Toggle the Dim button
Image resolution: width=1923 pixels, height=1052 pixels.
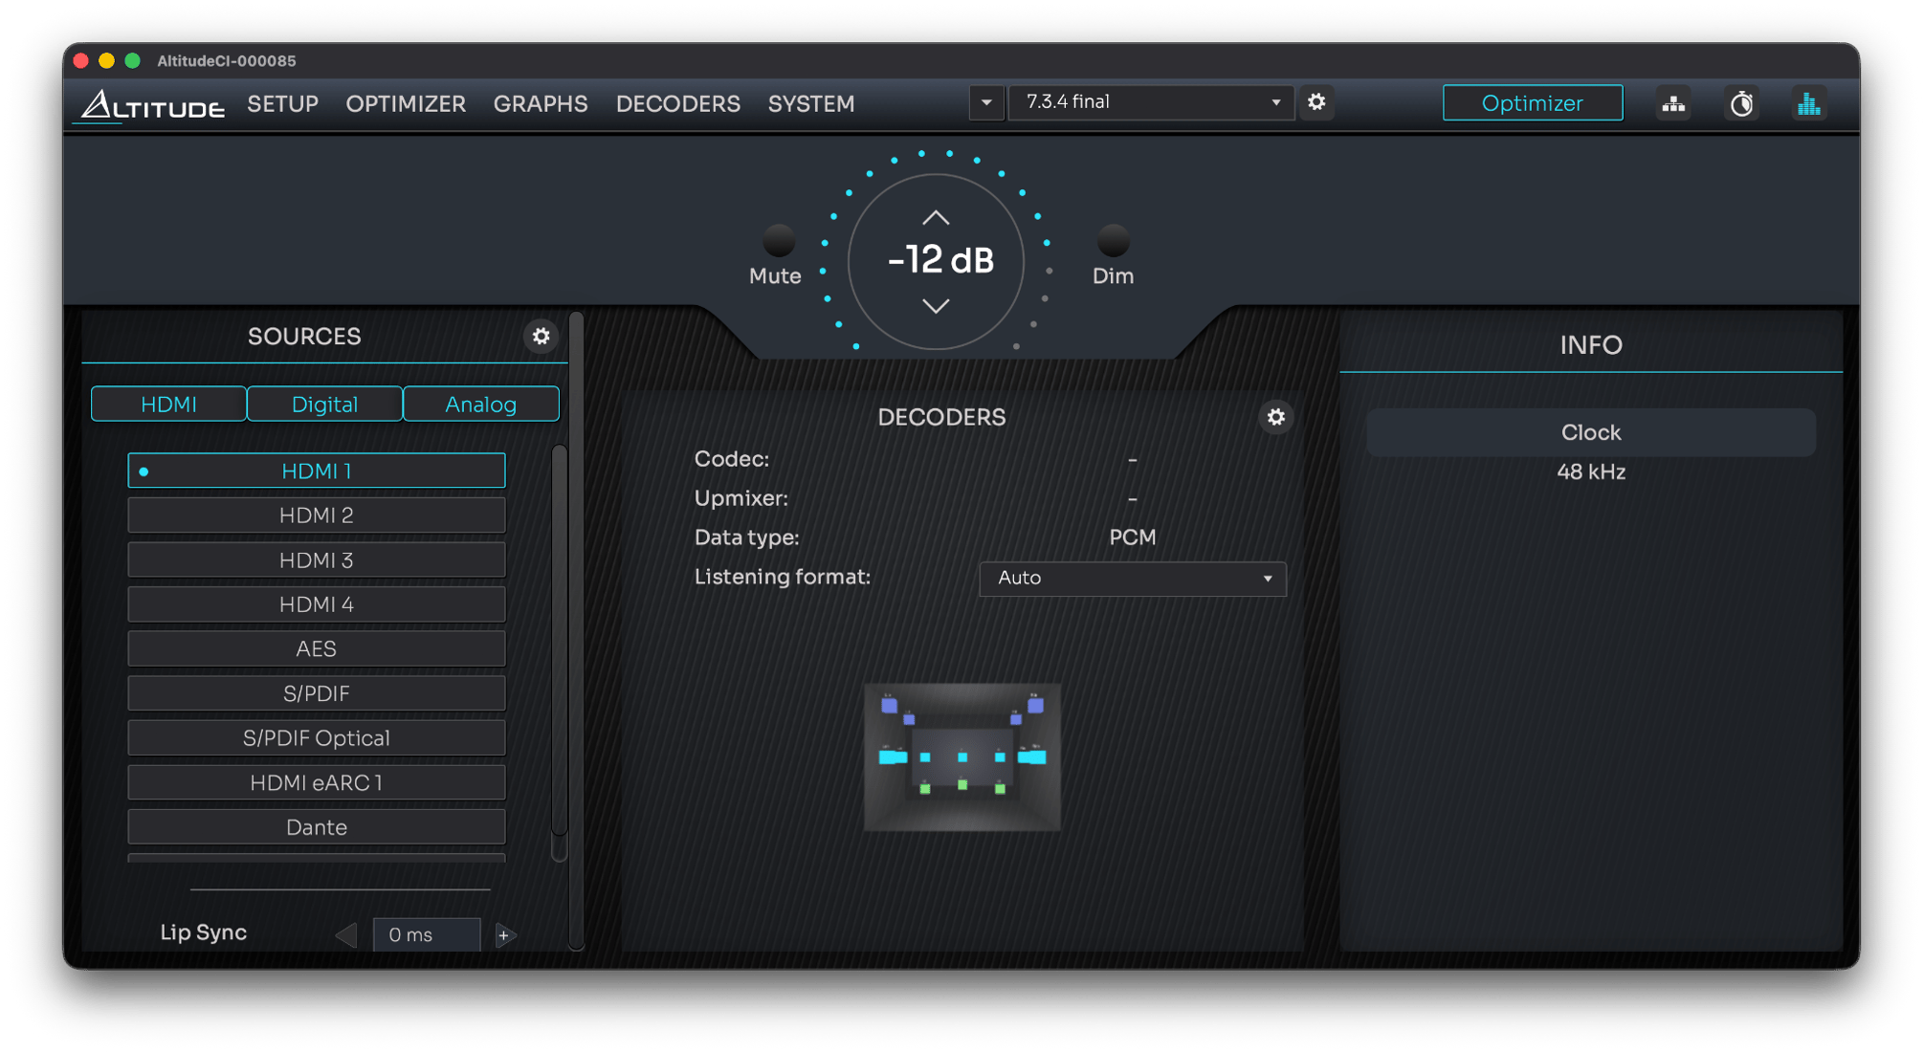[1113, 240]
